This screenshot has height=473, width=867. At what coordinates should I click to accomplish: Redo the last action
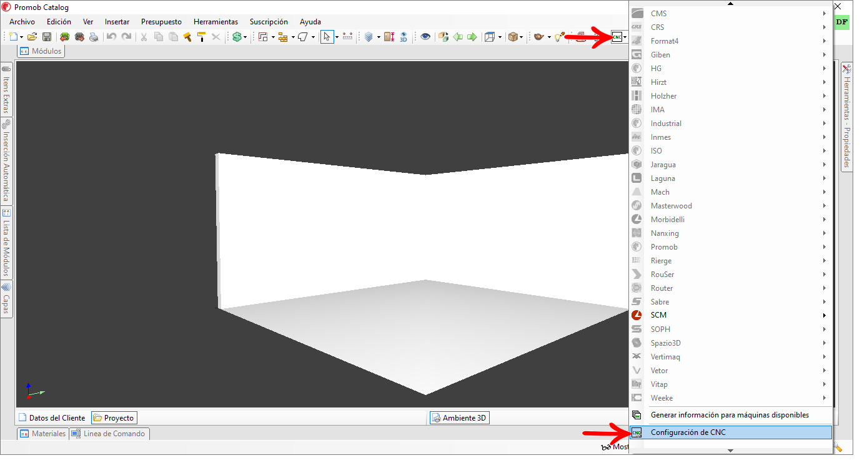point(126,37)
